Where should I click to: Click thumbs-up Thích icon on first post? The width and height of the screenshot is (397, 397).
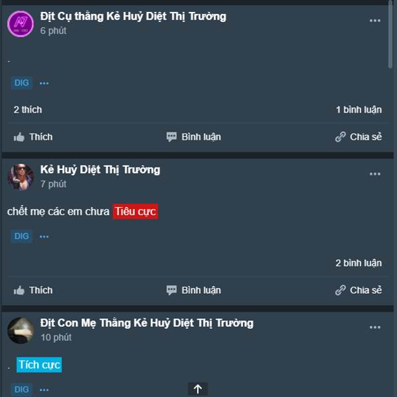(19, 137)
